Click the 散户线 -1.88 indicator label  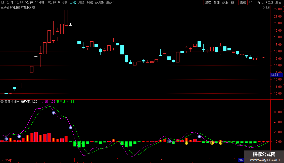pyautogui.click(x=65, y=102)
